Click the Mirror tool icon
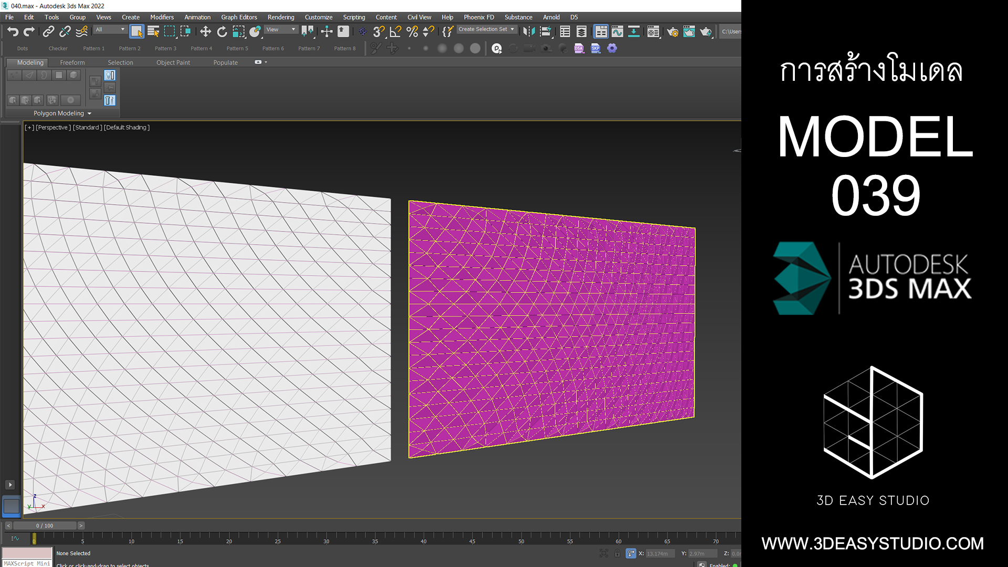This screenshot has height=567, width=1008. point(529,31)
